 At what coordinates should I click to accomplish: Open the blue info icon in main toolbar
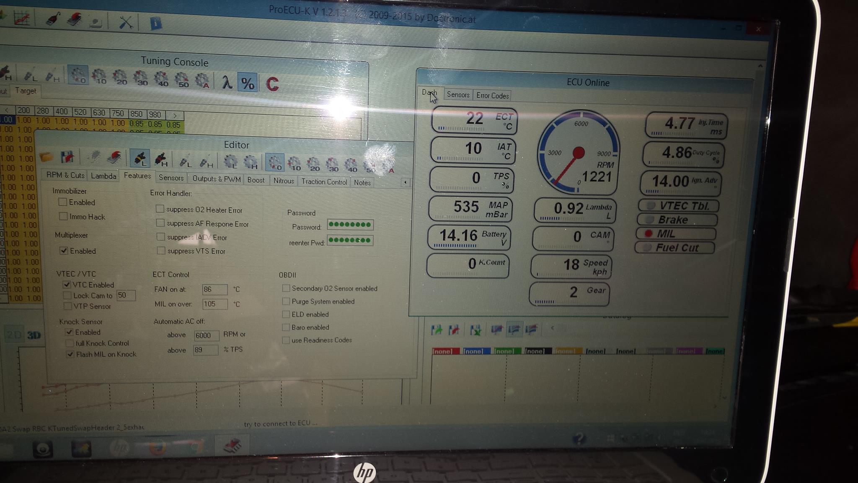click(x=155, y=23)
